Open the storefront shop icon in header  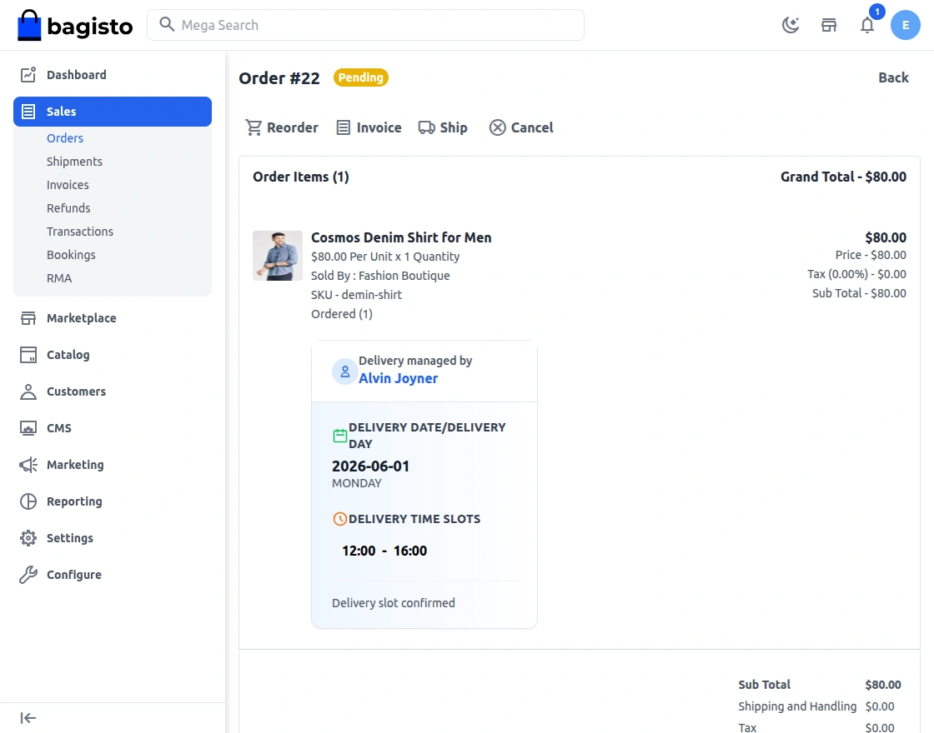pyautogui.click(x=829, y=25)
